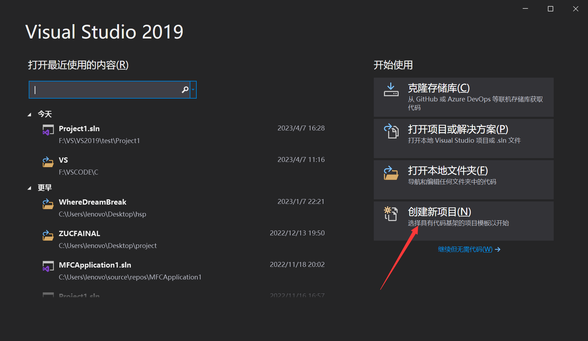Image resolution: width=588 pixels, height=341 pixels.
Task: Click the folder icon beside ZUCFAINAL
Action: pyautogui.click(x=48, y=235)
